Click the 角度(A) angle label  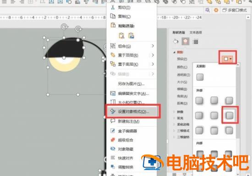(x=182, y=96)
